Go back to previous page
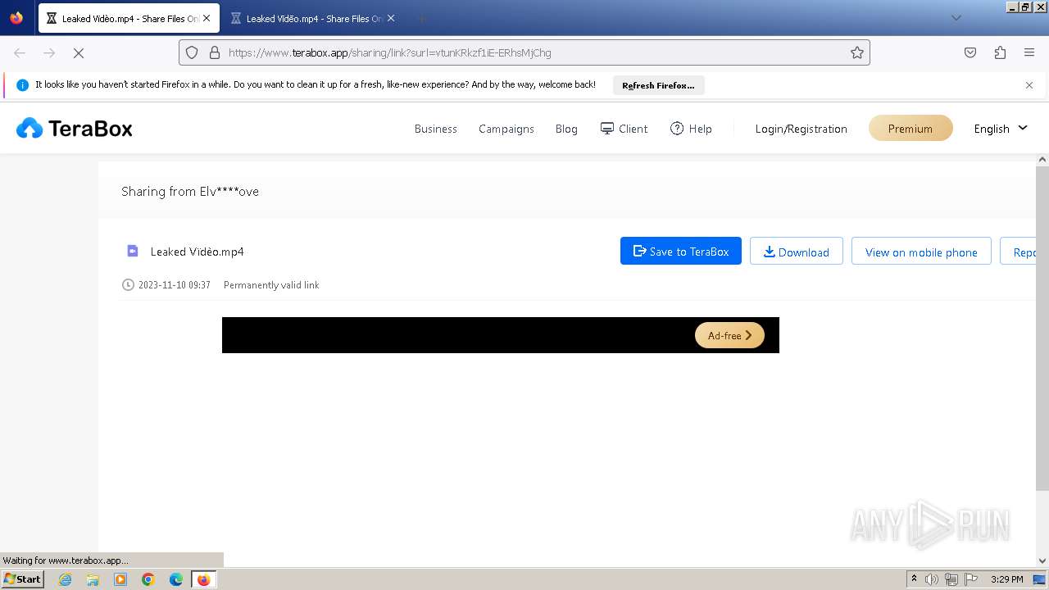Viewport: 1049px width, 590px height. point(20,52)
